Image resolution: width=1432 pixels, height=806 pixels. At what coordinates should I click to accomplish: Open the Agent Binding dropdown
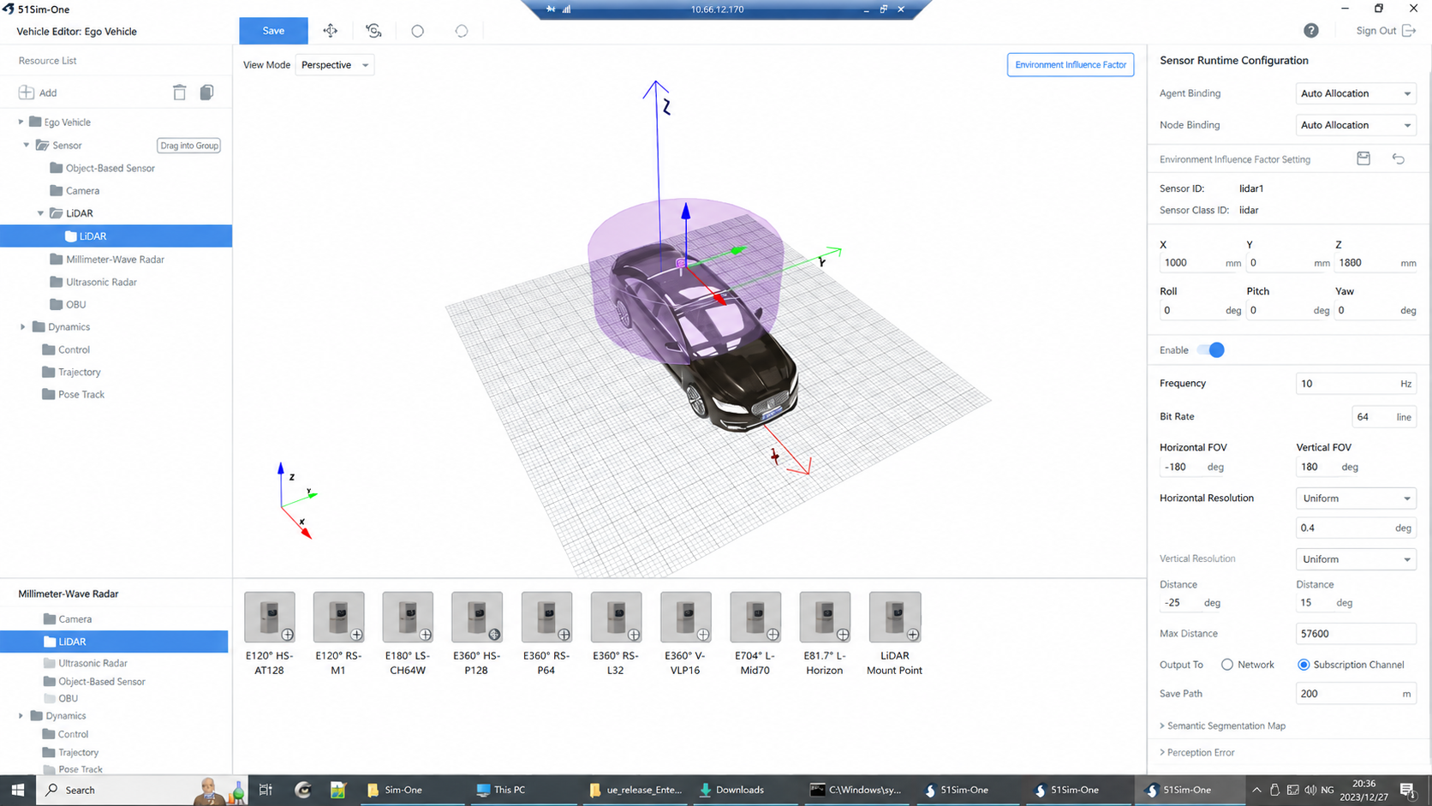1356,93
